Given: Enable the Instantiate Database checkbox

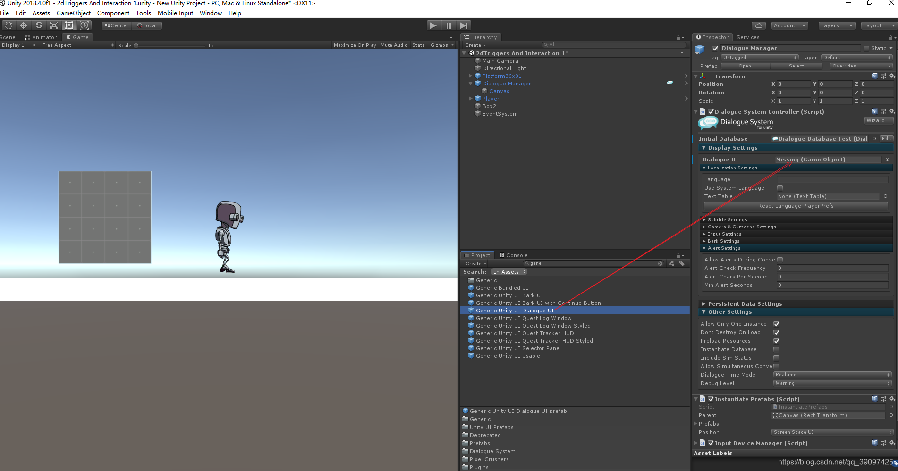Looking at the screenshot, I should pos(777,349).
